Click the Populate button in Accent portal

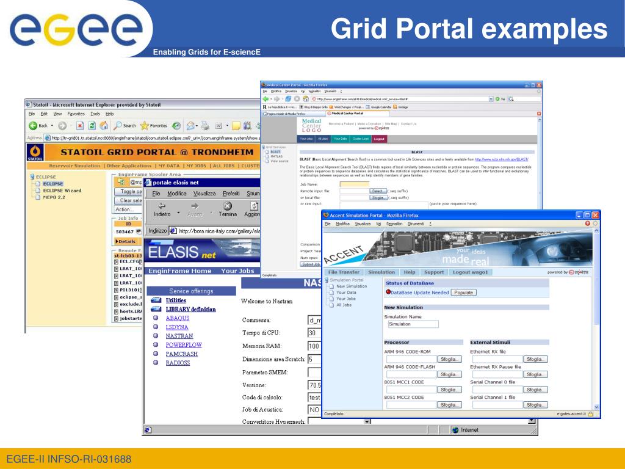pos(464,293)
